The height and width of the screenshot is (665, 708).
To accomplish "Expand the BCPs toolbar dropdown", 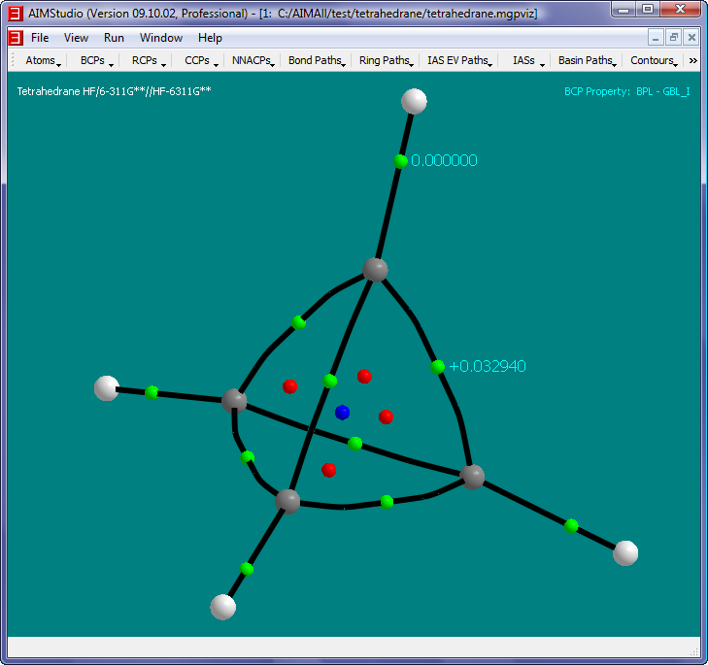I will 96,60.
